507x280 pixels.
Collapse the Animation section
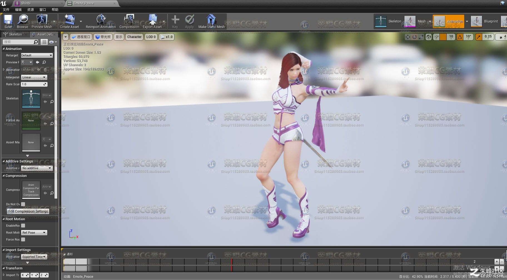pyautogui.click(x=4, y=49)
